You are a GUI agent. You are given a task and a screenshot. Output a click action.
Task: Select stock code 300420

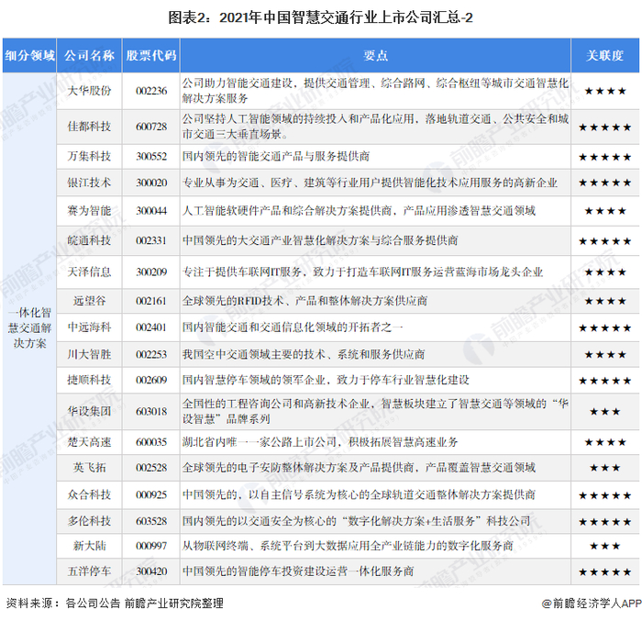click(x=151, y=571)
